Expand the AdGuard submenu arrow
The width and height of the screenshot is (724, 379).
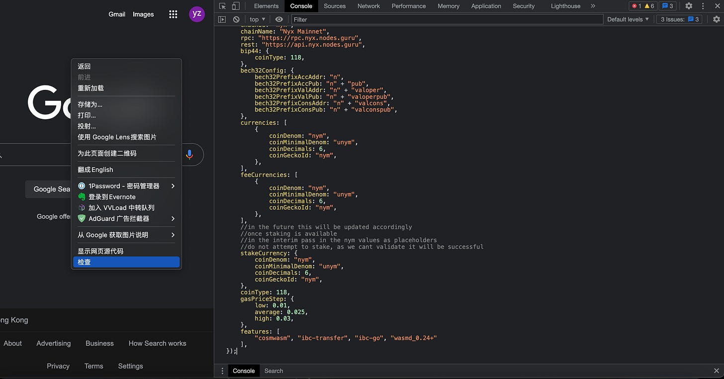coord(173,219)
